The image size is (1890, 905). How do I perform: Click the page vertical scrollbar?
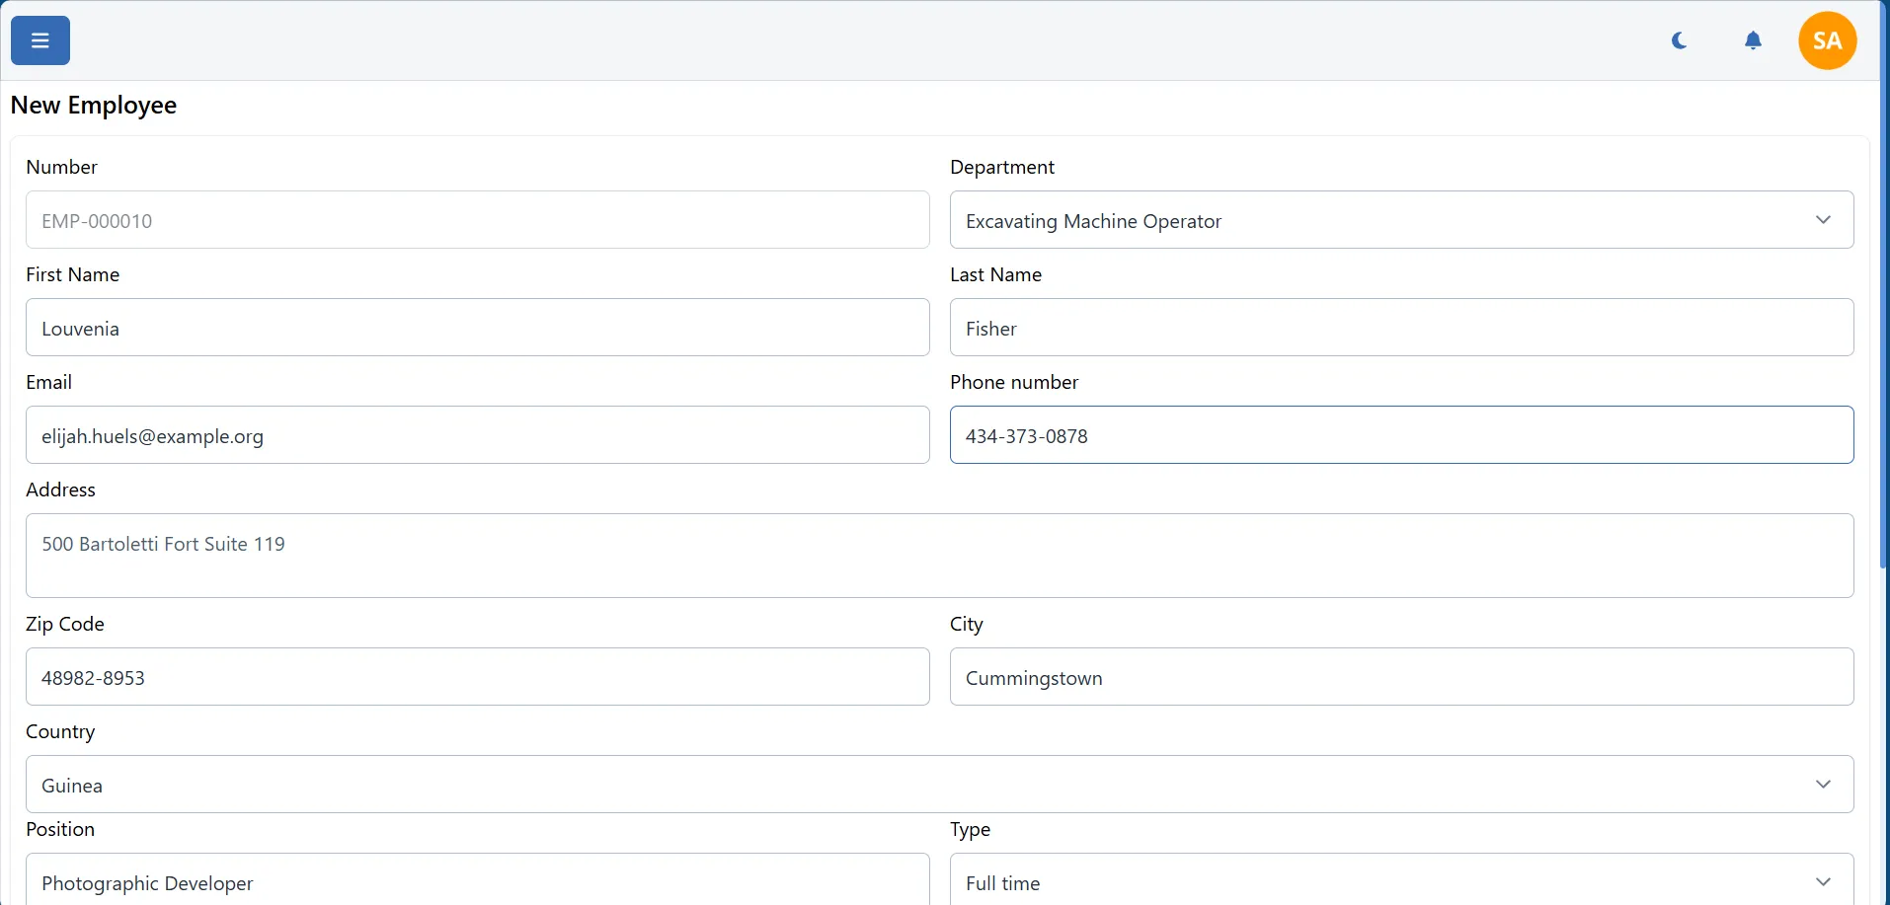click(x=1884, y=296)
